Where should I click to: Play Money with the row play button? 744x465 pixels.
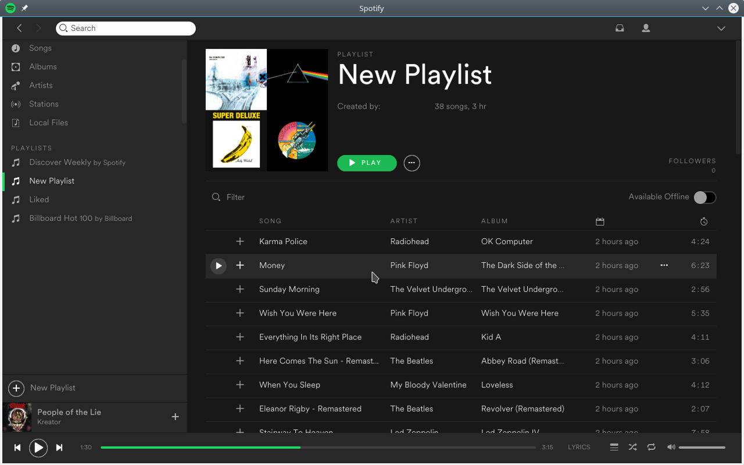point(218,266)
